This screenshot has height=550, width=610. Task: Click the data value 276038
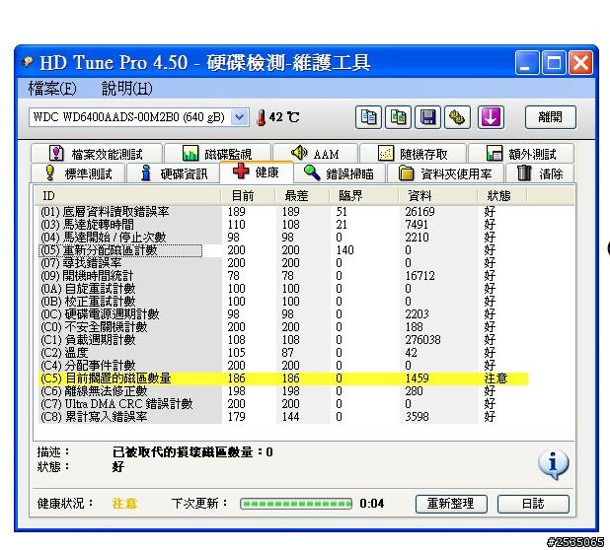(422, 340)
